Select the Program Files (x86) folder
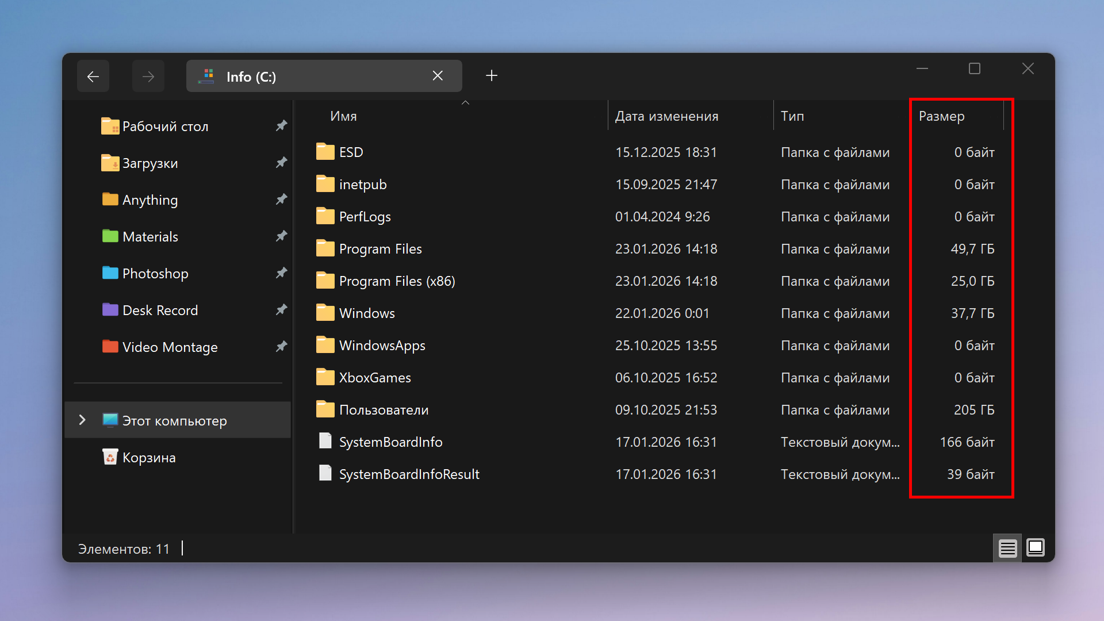Viewport: 1104px width, 621px height. coord(397,281)
